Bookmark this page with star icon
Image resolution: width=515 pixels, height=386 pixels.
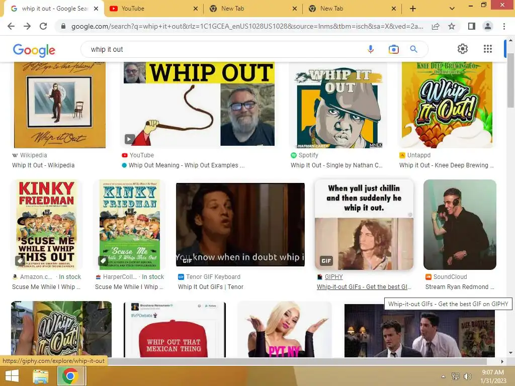tap(452, 26)
